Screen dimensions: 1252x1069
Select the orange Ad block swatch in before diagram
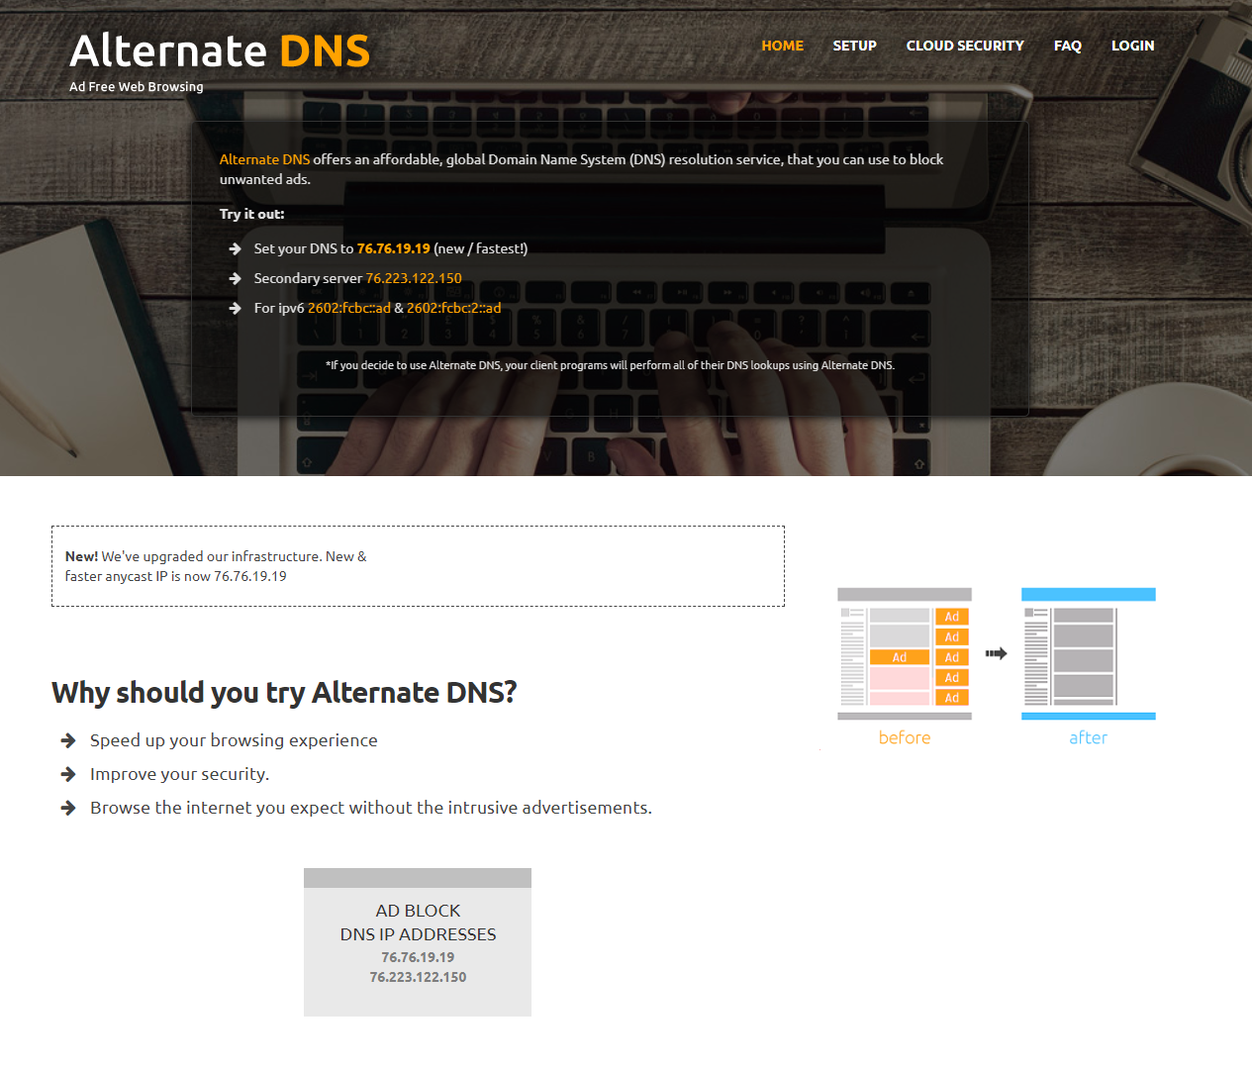pyautogui.click(x=901, y=656)
